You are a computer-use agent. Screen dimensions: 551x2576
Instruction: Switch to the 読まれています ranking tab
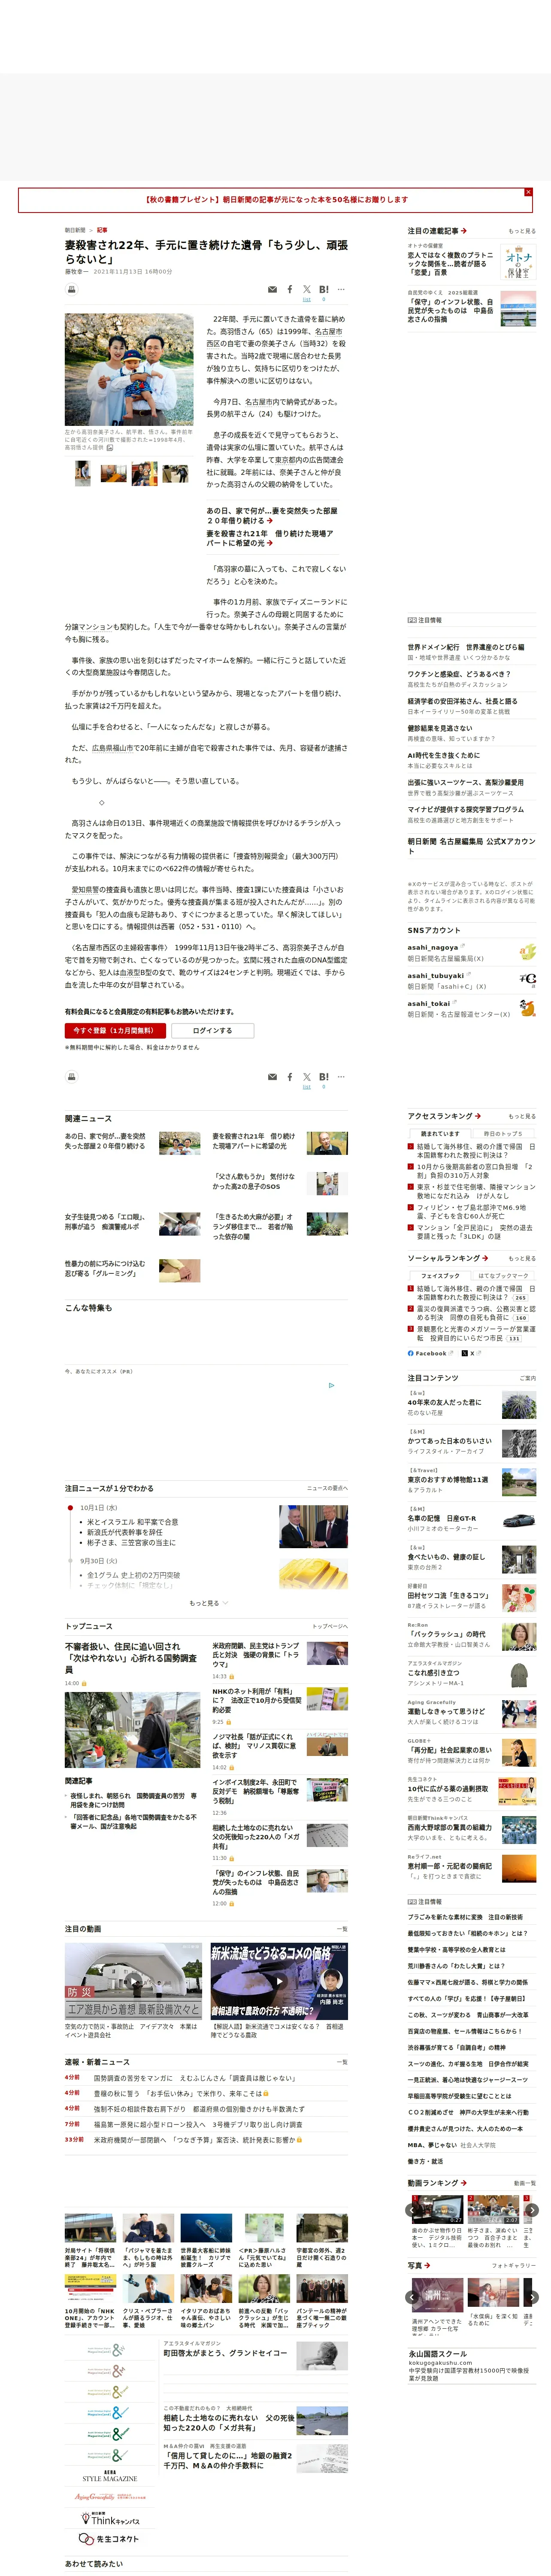tap(440, 1134)
